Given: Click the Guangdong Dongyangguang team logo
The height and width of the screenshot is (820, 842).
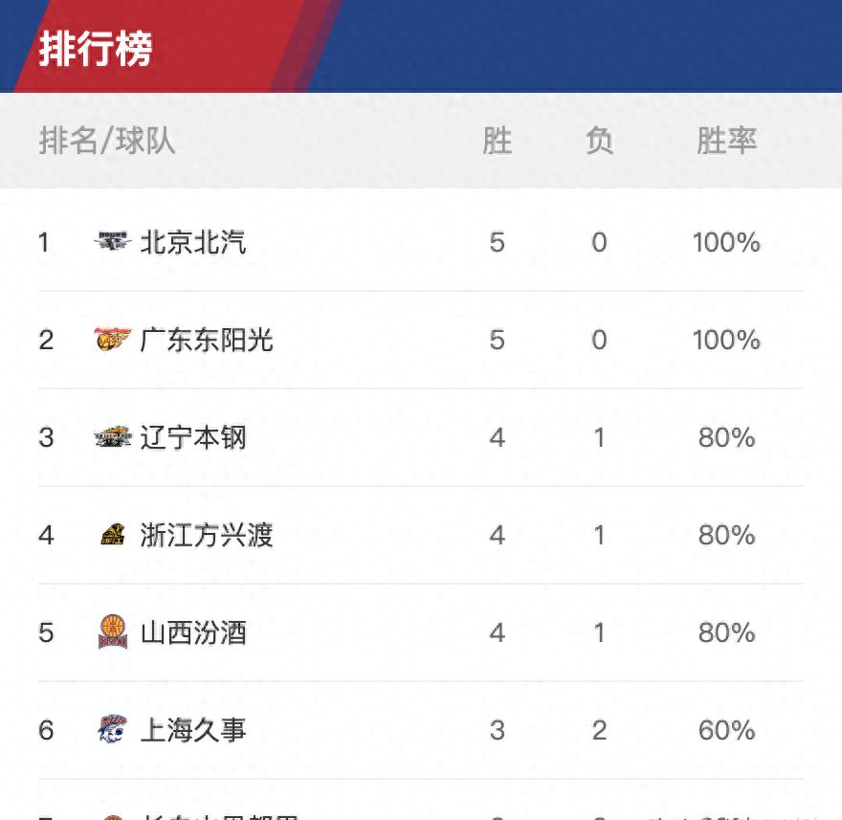Looking at the screenshot, I should (112, 340).
